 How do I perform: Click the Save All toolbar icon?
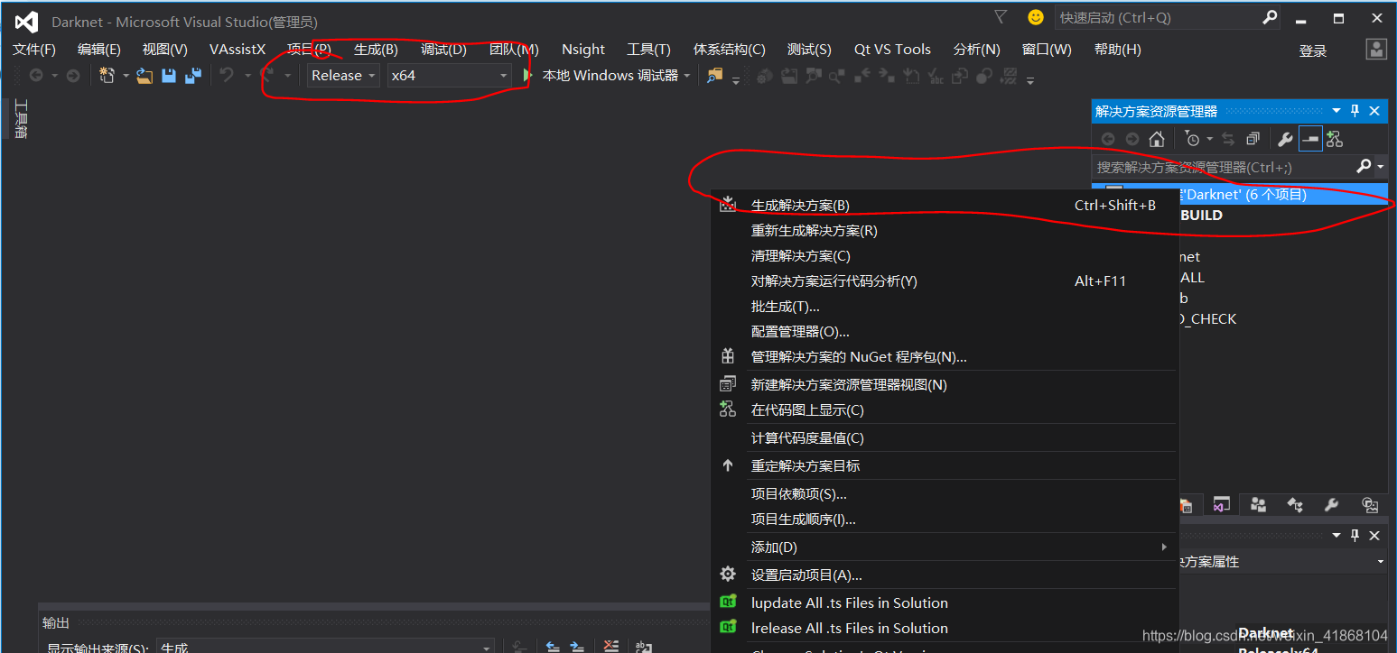pos(192,76)
